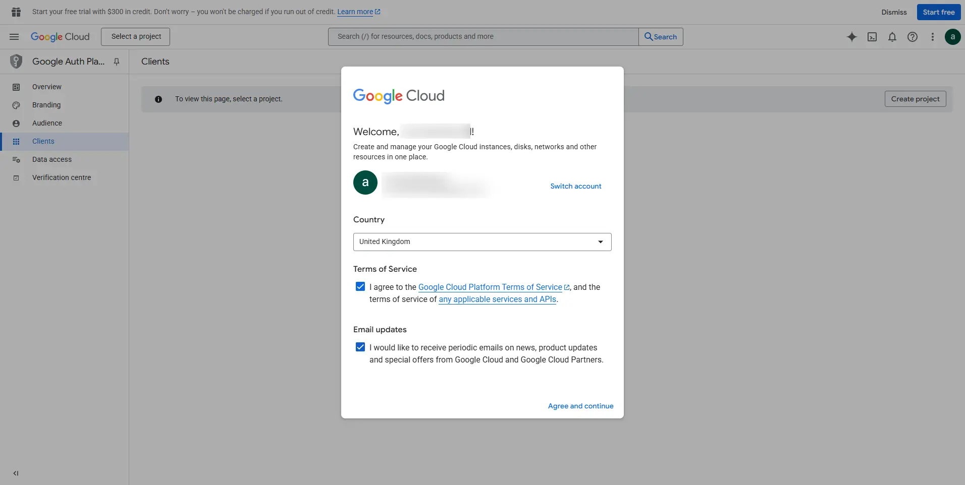Click the Google Auth Platform title text
965x485 pixels.
tap(69, 62)
